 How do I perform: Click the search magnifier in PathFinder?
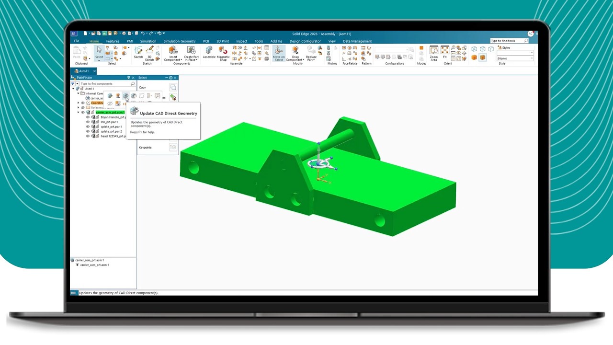pyautogui.click(x=133, y=84)
